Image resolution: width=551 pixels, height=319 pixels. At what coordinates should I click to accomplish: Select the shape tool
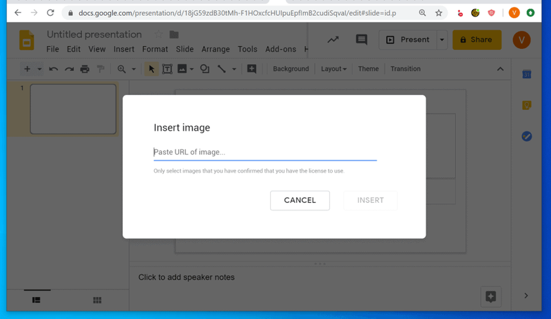click(205, 69)
